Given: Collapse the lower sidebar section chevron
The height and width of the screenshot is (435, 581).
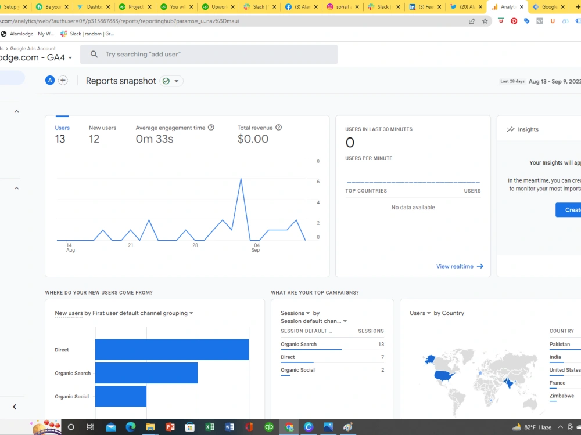Looking at the screenshot, I should [x=16, y=188].
